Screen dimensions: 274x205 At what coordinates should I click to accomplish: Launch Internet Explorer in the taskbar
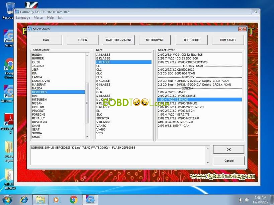(x=24, y=200)
